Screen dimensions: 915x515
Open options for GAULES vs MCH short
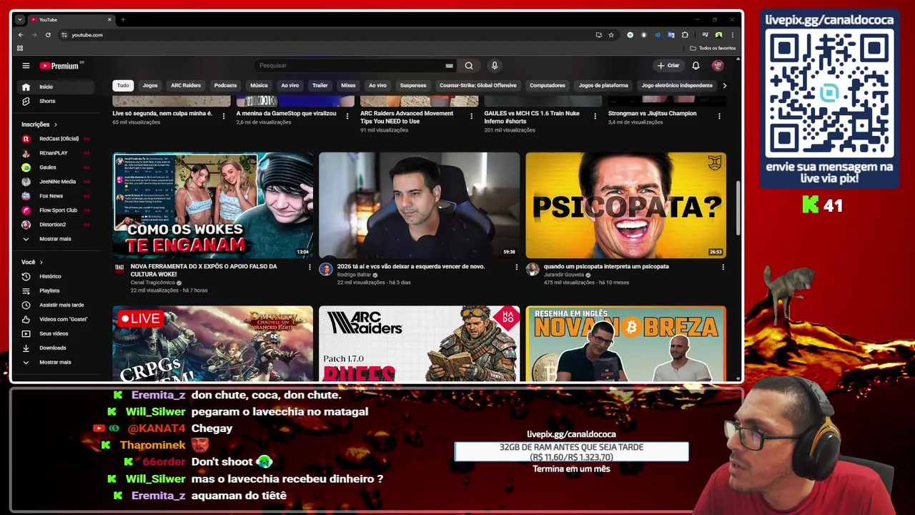(595, 116)
